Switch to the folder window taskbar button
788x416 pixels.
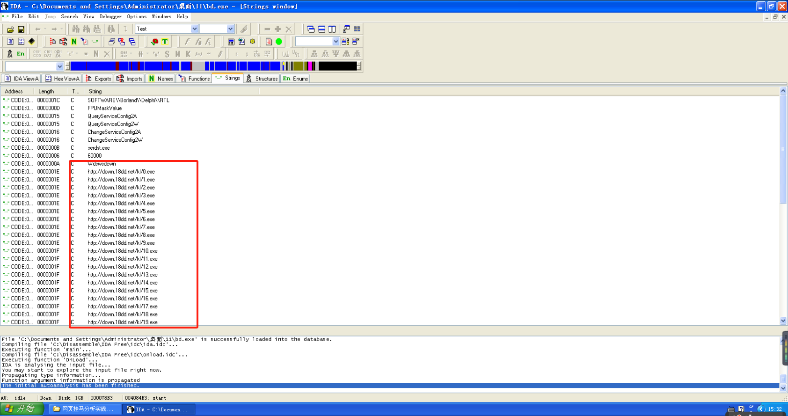click(85, 409)
